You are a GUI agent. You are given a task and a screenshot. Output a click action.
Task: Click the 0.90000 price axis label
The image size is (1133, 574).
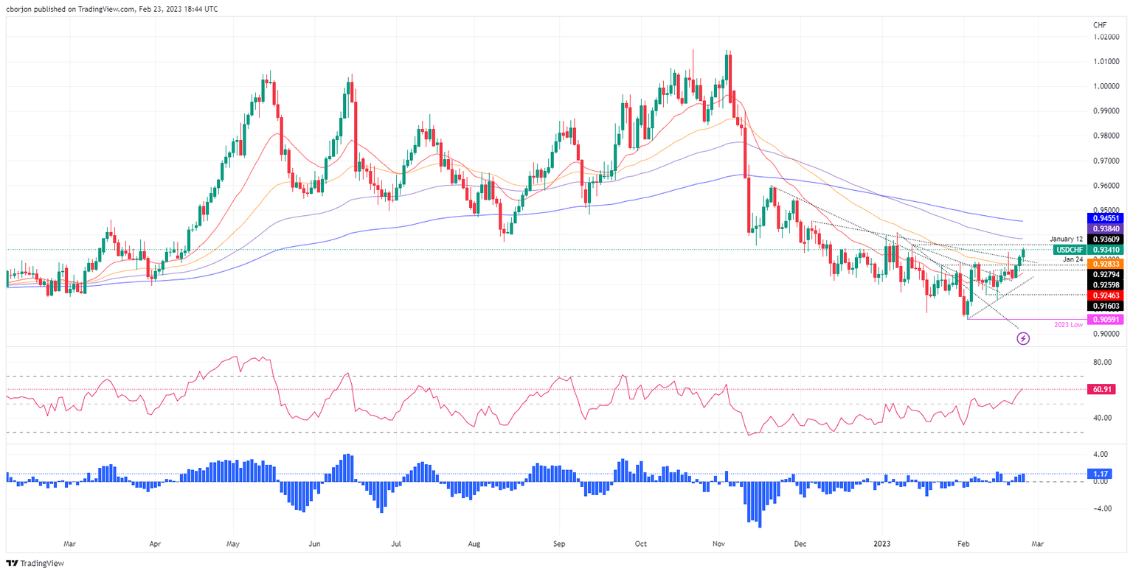click(1108, 335)
